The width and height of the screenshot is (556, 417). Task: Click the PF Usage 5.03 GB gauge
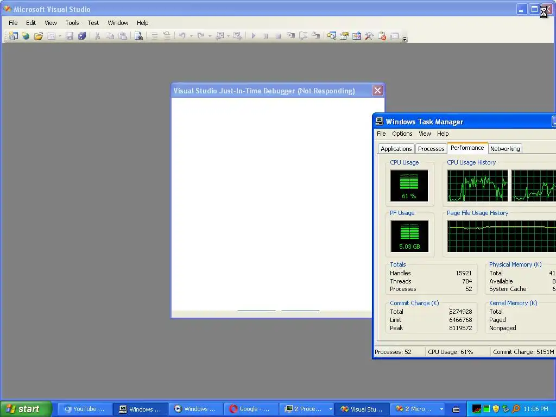(409, 236)
